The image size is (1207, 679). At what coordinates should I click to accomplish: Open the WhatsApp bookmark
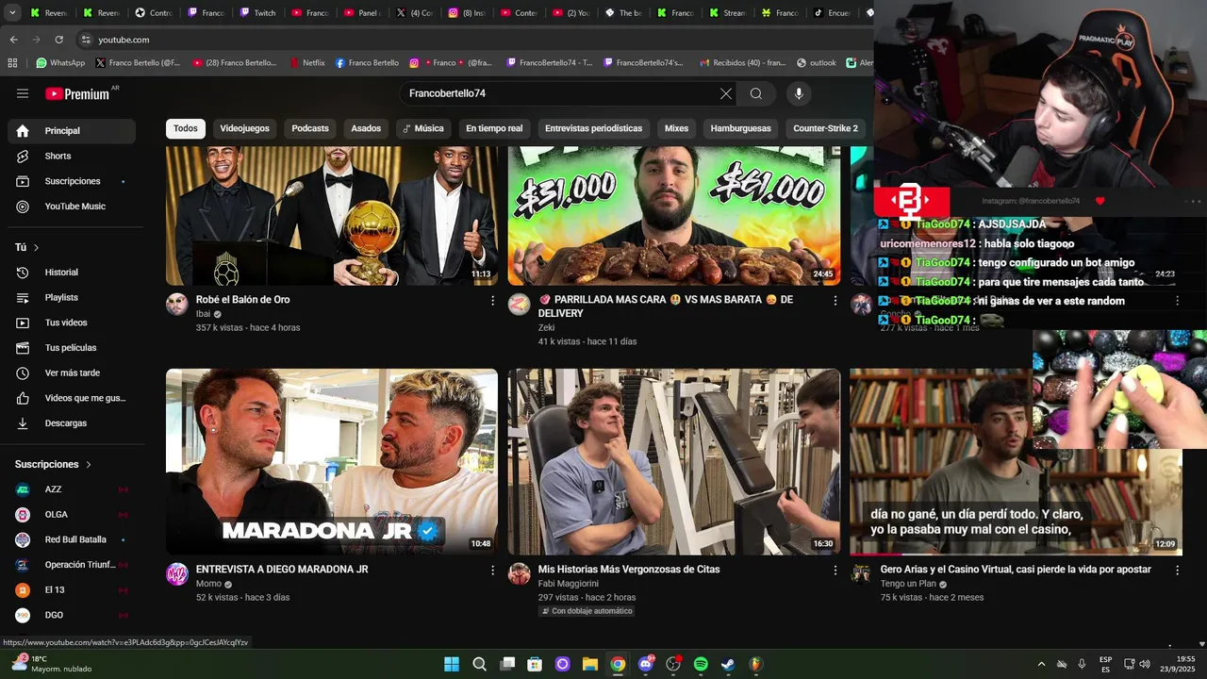tap(60, 63)
